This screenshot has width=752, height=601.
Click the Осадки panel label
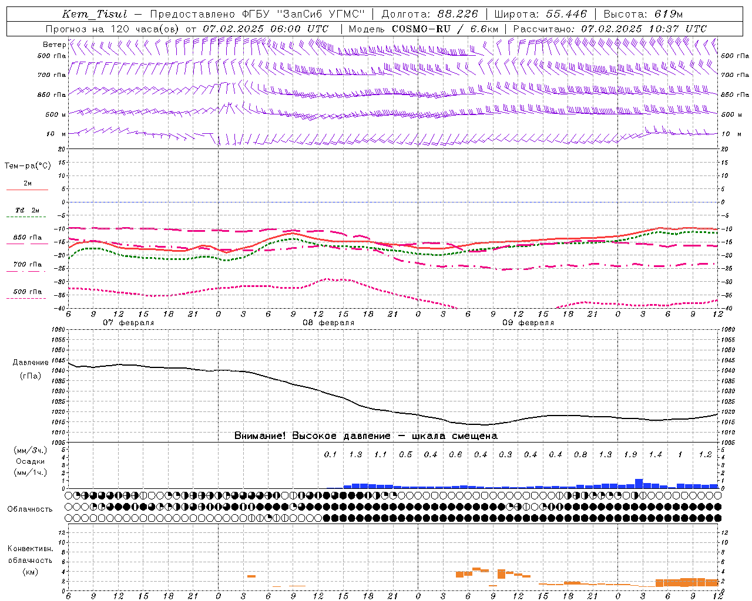31,461
